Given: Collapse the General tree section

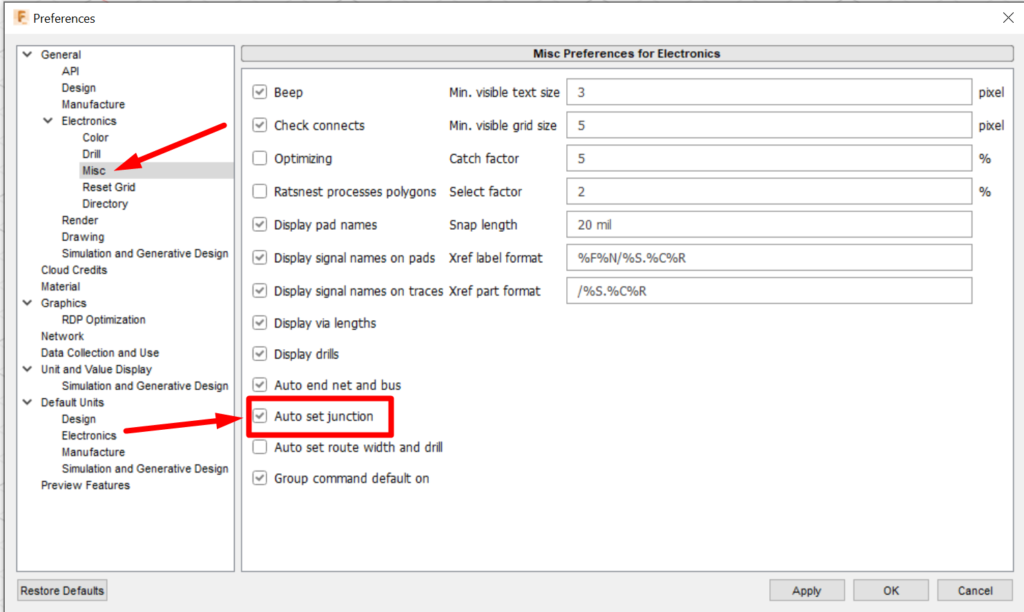Looking at the screenshot, I should [28, 54].
